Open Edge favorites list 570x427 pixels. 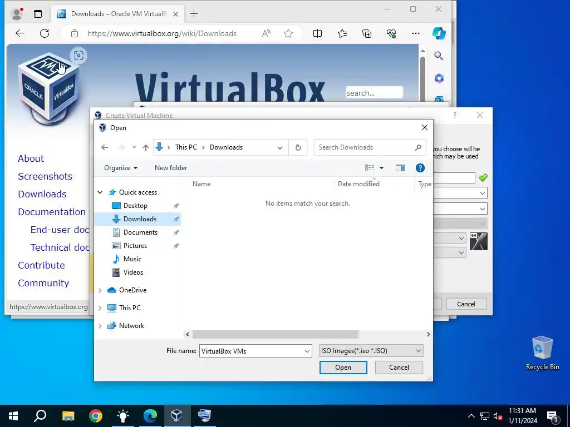pos(342,33)
